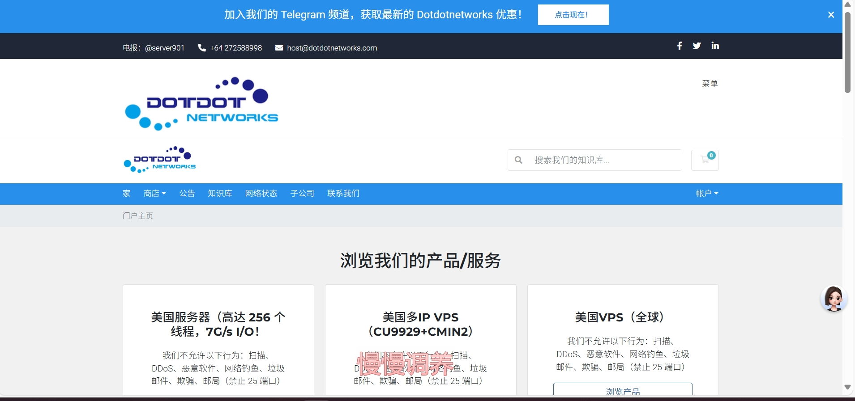Click the shopping cart icon
This screenshot has height=401, width=855.
(705, 160)
